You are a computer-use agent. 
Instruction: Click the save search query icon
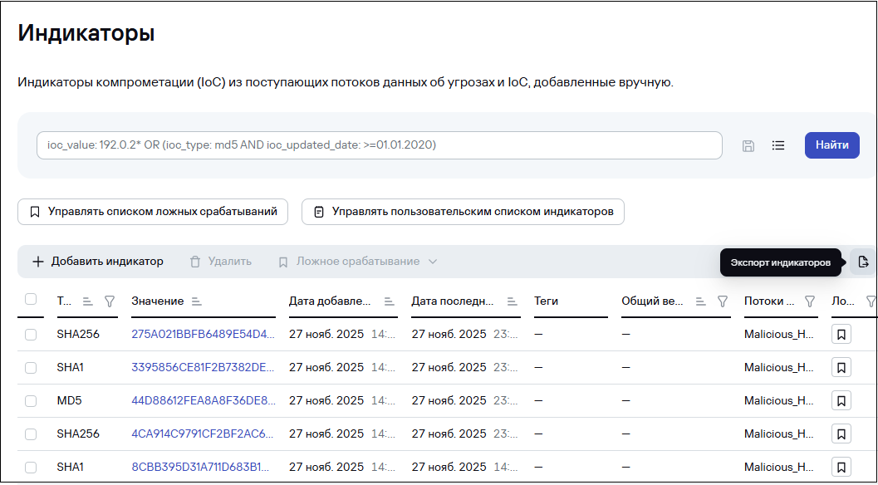pyautogui.click(x=748, y=146)
